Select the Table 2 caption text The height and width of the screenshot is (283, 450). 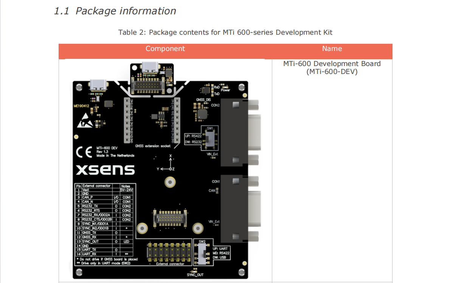(225, 32)
